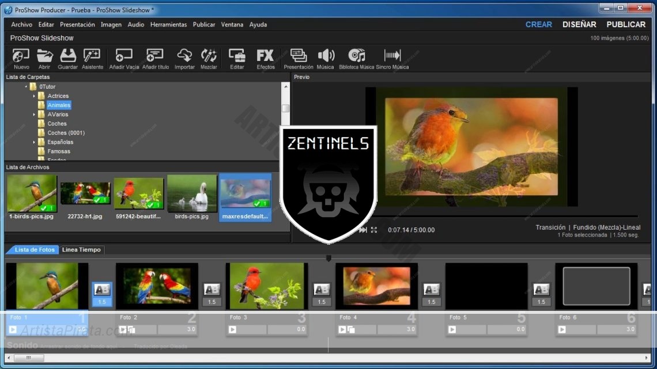Click the Sincro Música icon
The width and height of the screenshot is (657, 369).
coord(392,59)
